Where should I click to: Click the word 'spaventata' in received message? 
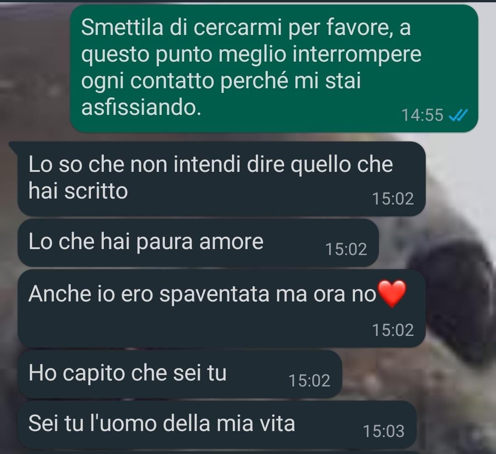pyautogui.click(x=214, y=295)
